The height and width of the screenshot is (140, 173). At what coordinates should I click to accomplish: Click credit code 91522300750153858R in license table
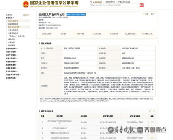(72, 48)
